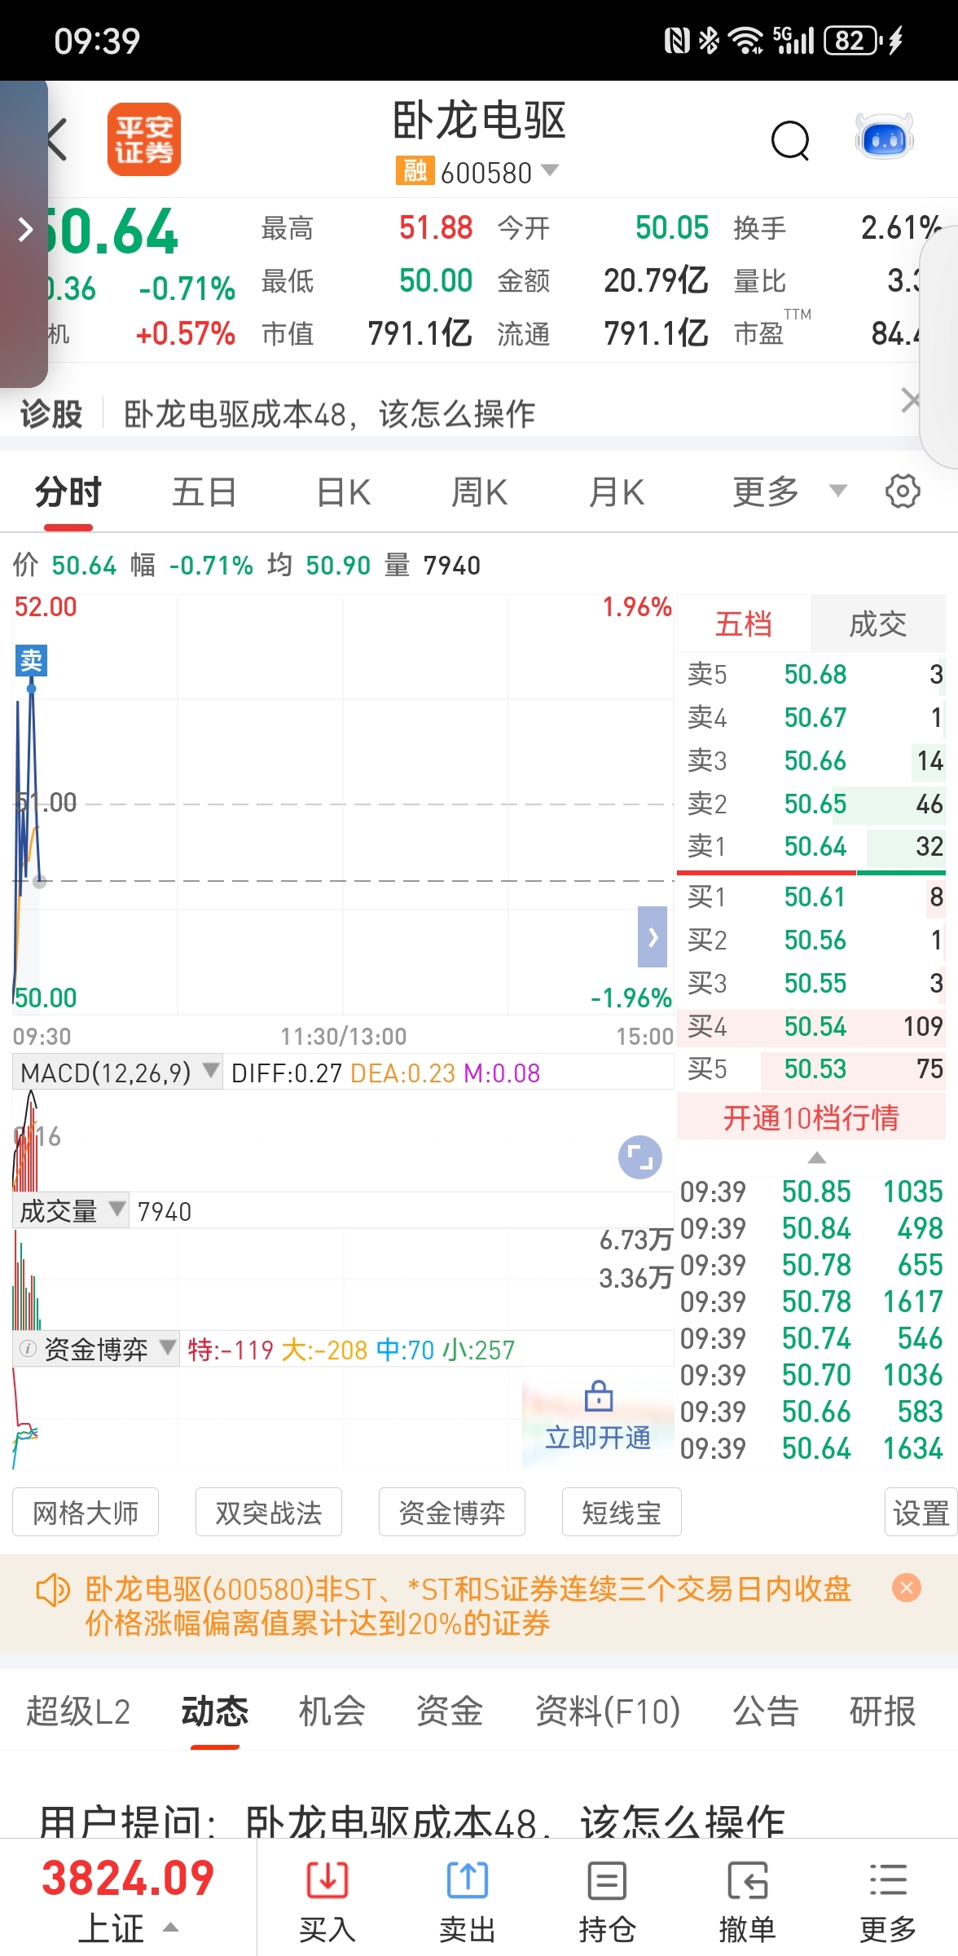Screen dimensions: 958x1956
Task: Expand the left side drawer arrow
Action: click(x=26, y=231)
